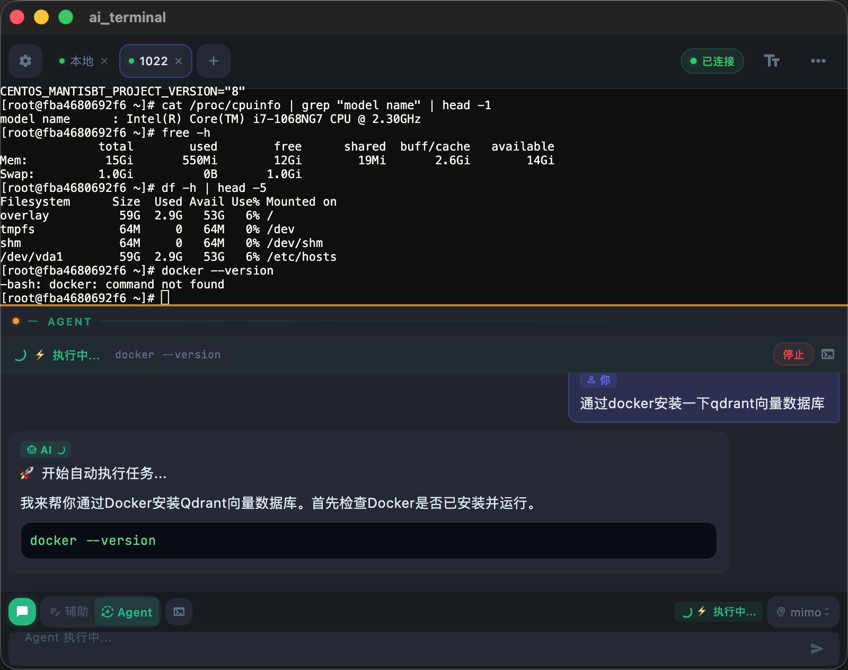
Task: Open the three-dot more options menu
Action: pos(818,61)
